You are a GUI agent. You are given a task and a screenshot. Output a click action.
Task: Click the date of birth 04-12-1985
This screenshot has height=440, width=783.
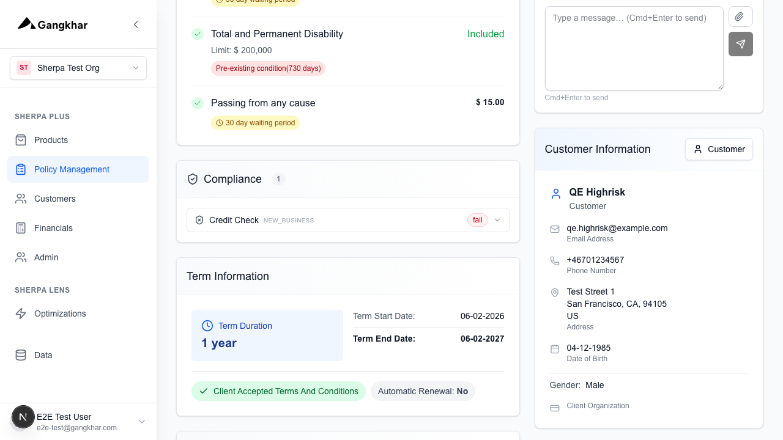pyautogui.click(x=588, y=348)
